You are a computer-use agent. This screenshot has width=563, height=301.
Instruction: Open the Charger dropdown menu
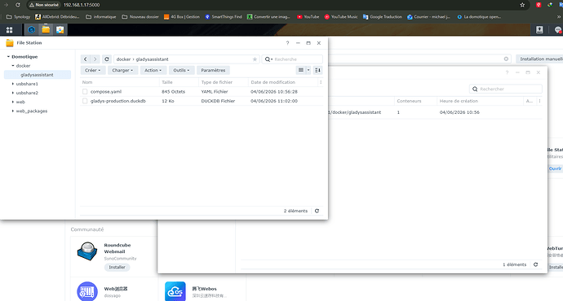coord(122,70)
